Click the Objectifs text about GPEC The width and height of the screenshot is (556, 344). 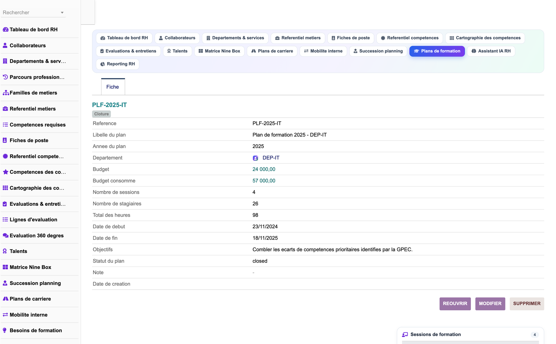pos(332,250)
